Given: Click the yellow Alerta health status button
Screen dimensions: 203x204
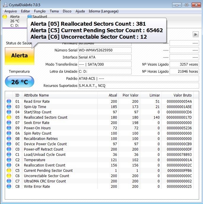Looking at the screenshot, I should (20, 56).
